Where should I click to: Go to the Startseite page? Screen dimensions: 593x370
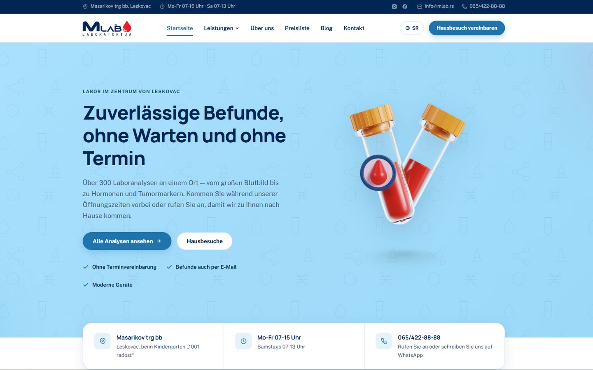[180, 28]
